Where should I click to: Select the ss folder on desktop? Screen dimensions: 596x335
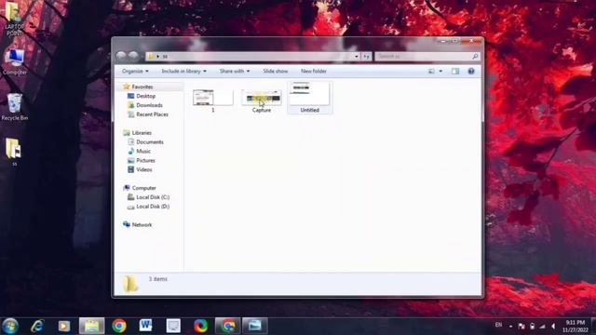(x=14, y=152)
